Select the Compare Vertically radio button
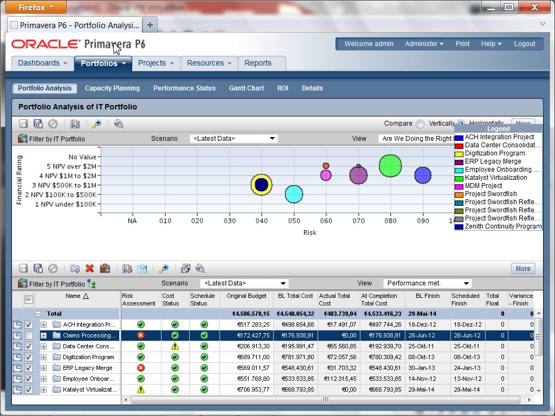Screen dimensions: 555x416 420,124
